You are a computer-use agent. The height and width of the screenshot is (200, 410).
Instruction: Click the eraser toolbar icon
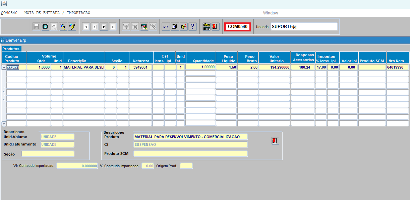click(153, 27)
